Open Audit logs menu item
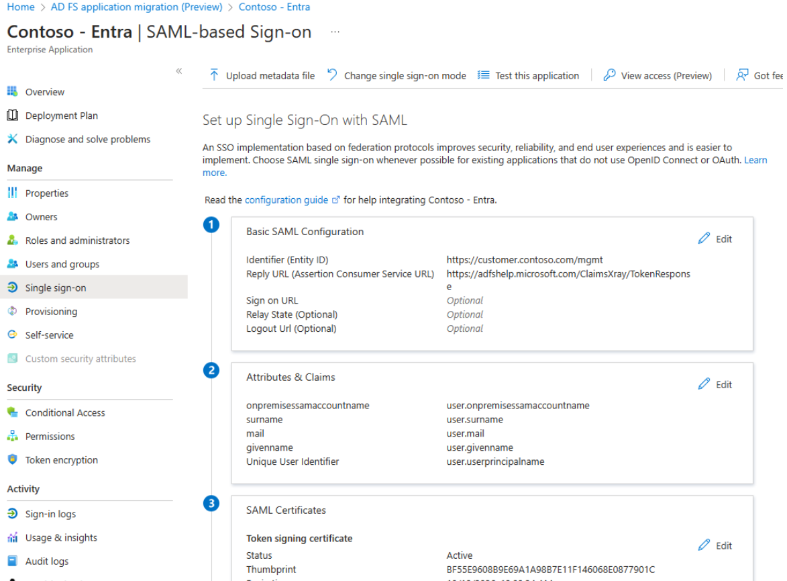This screenshot has height=581, width=787. point(47,562)
